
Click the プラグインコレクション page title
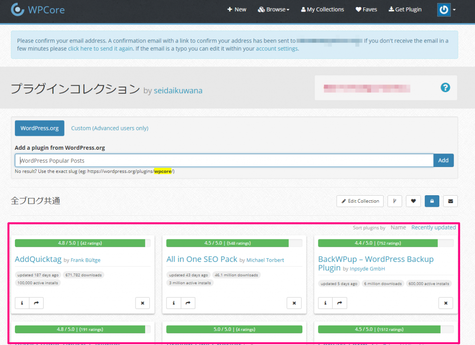coord(76,89)
